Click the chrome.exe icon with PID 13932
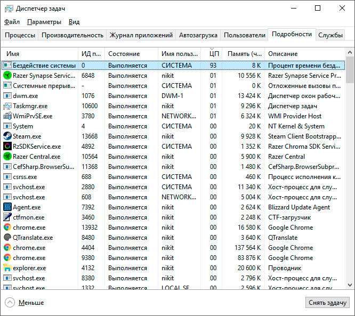This screenshot has width=355, height=316. click(7, 227)
